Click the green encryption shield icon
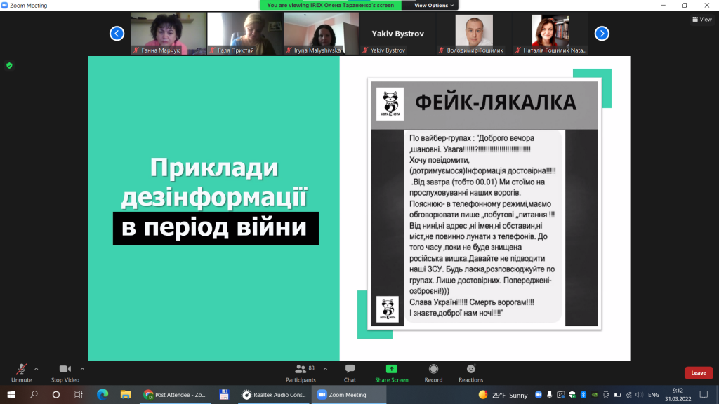The height and width of the screenshot is (404, 719). point(9,66)
